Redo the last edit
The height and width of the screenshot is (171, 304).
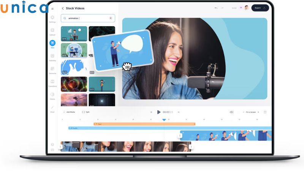click(x=222, y=8)
